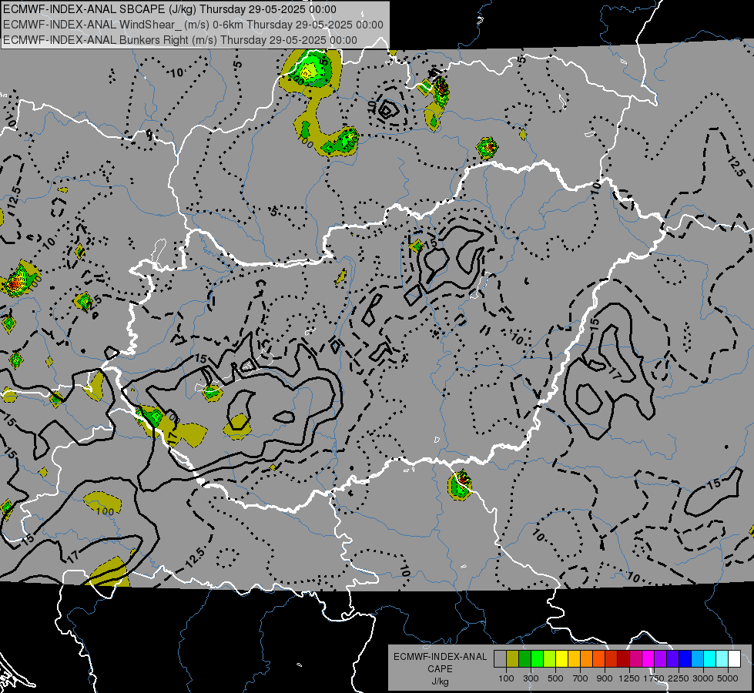
Task: Select the dark green legend swatch
Action: [x=524, y=659]
